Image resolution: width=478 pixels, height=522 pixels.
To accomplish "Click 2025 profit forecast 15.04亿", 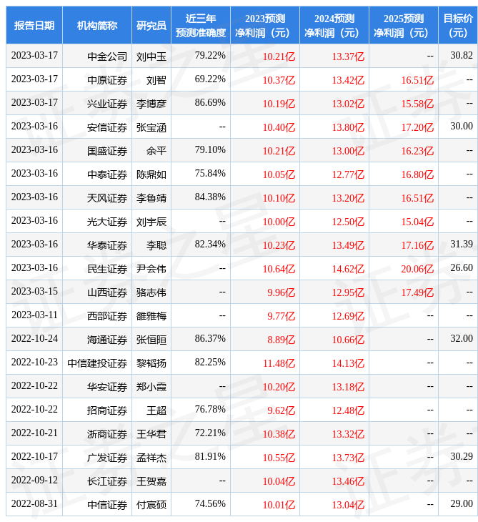I will pos(417,222).
